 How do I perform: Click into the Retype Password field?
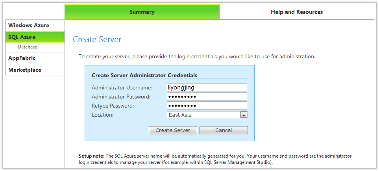click(x=207, y=106)
